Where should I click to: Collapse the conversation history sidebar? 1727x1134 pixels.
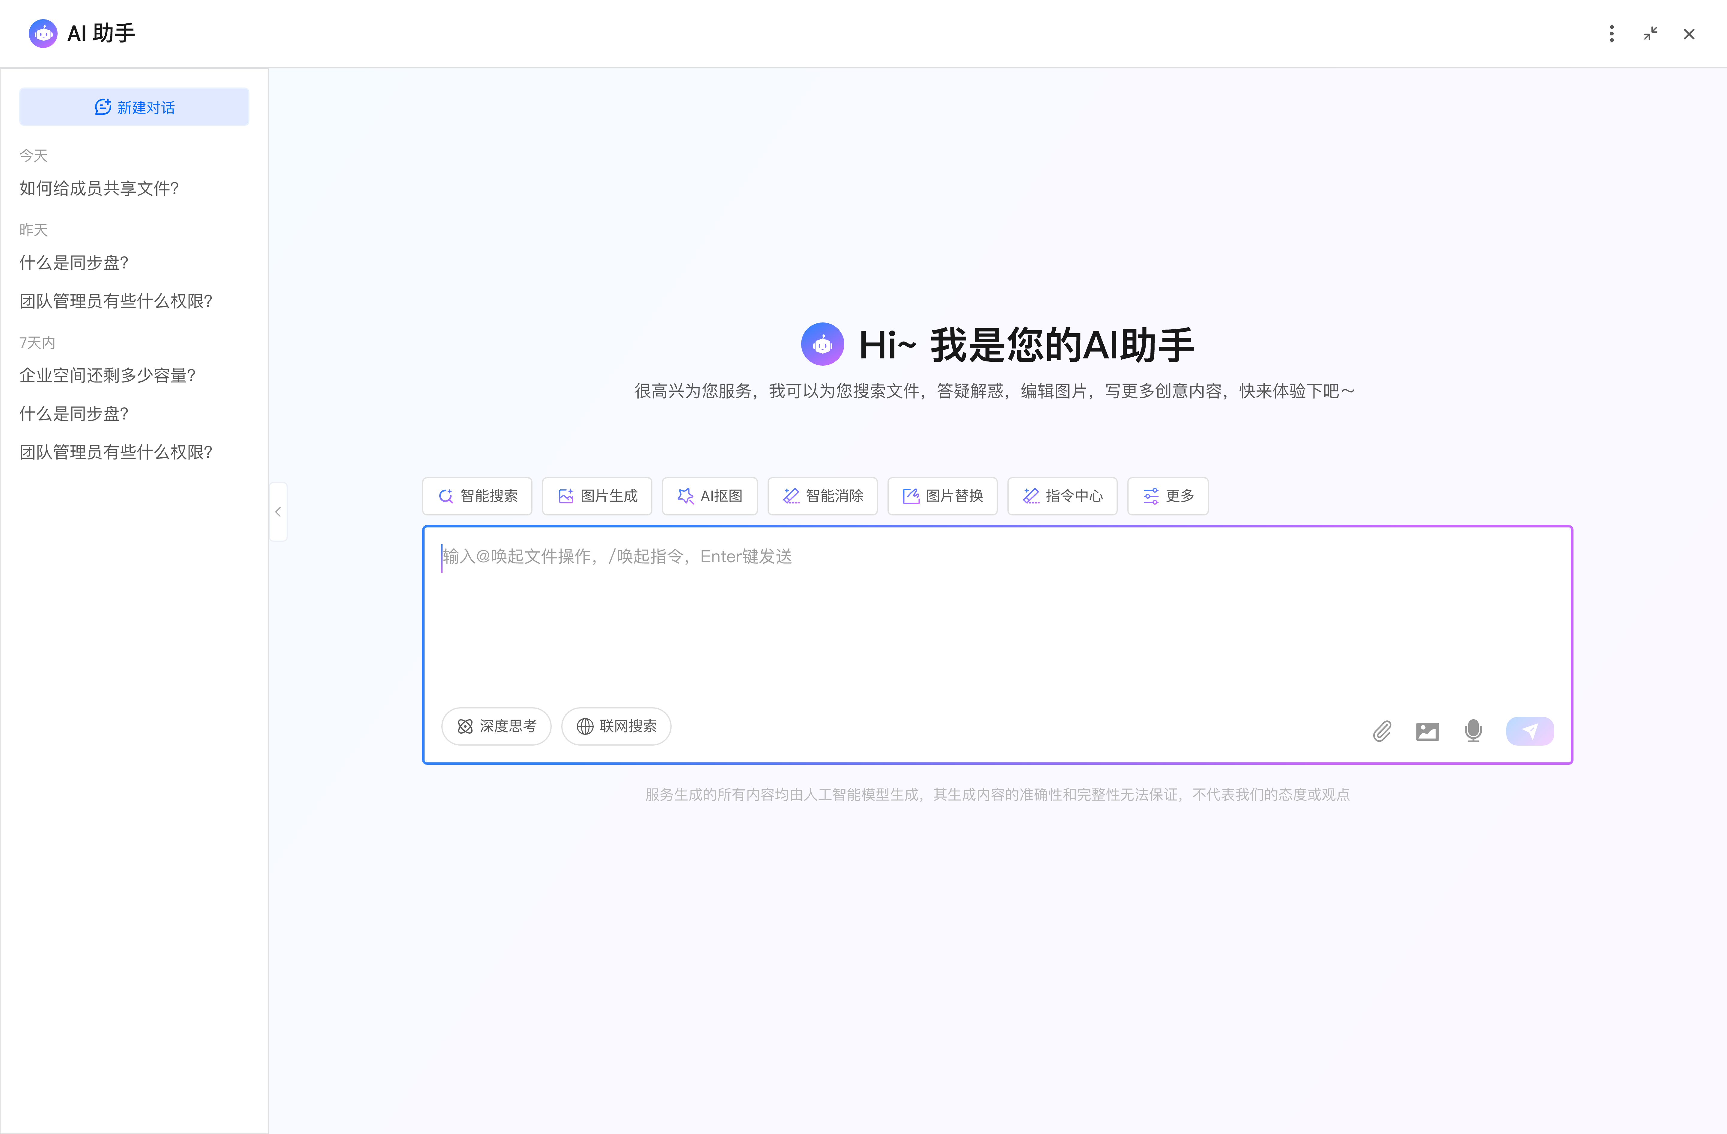pyautogui.click(x=278, y=512)
